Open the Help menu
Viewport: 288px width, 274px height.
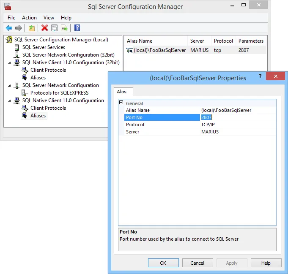(x=66, y=18)
